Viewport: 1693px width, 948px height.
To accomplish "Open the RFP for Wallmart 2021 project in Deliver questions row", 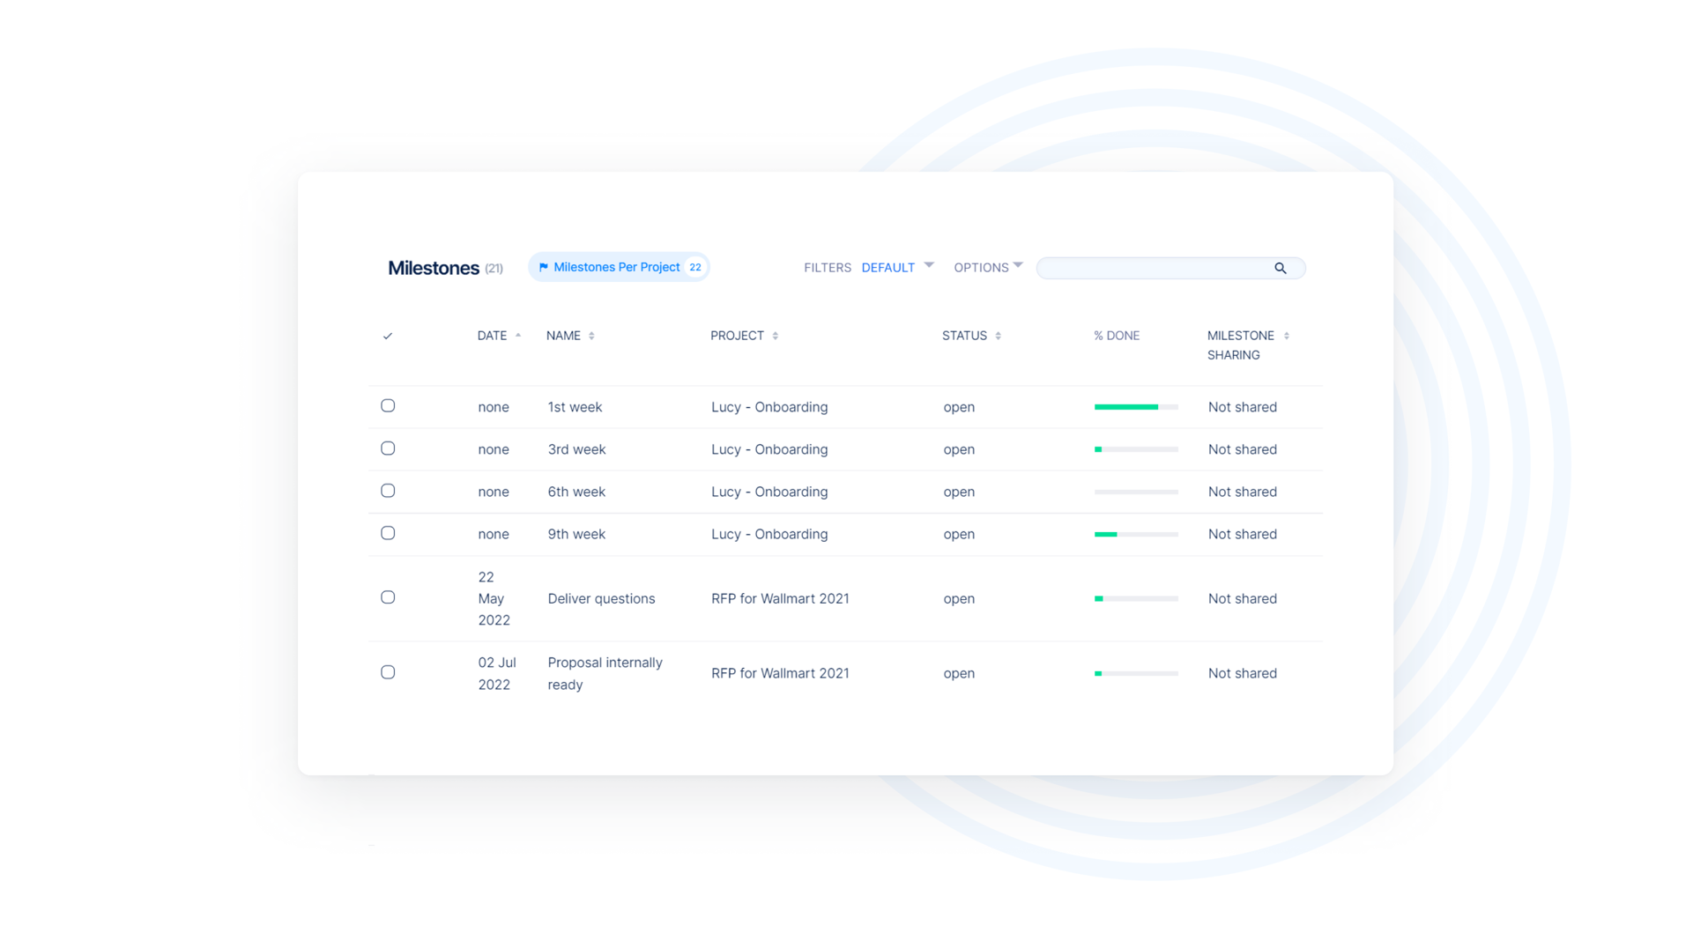I will (x=780, y=599).
